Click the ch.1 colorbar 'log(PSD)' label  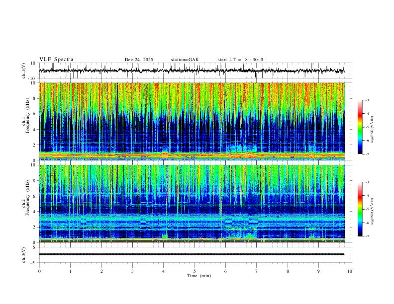point(372,129)
